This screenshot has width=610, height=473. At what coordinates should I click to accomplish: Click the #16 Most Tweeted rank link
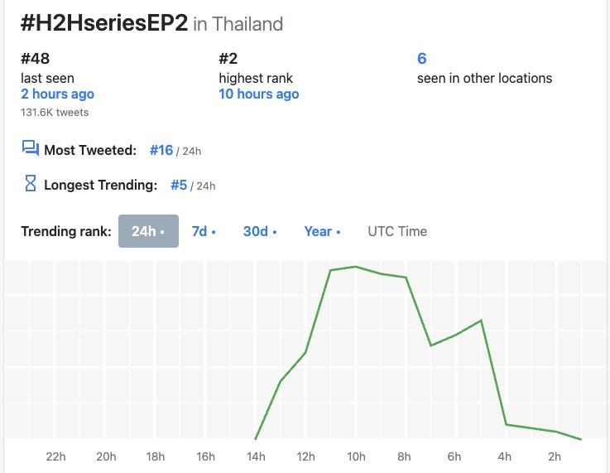click(161, 150)
